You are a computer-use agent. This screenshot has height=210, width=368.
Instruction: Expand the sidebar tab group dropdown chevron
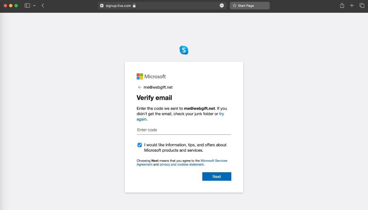tap(34, 6)
